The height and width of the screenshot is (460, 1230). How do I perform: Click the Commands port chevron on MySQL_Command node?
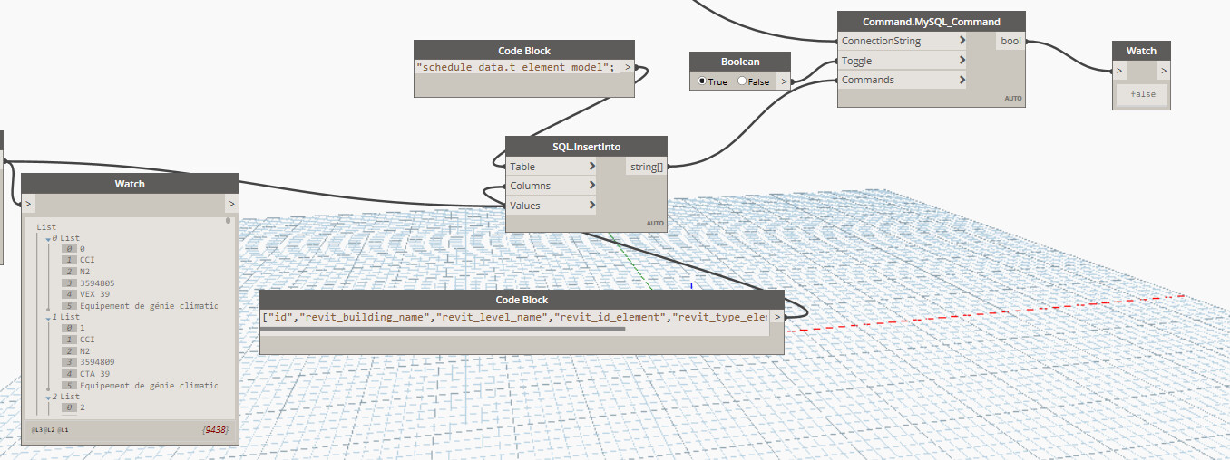[962, 80]
